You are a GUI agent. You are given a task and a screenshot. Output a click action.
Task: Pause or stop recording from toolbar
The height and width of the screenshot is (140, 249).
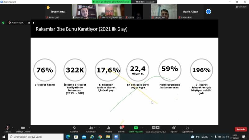click(156, 129)
